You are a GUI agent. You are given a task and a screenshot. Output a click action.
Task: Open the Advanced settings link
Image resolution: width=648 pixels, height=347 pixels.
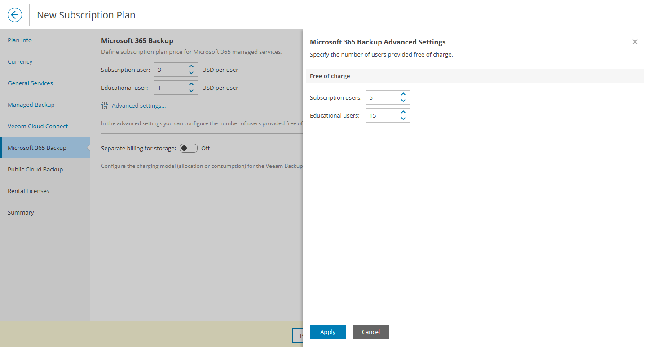tap(139, 105)
